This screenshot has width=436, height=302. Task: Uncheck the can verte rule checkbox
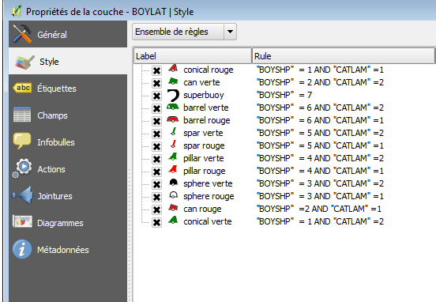pos(156,83)
